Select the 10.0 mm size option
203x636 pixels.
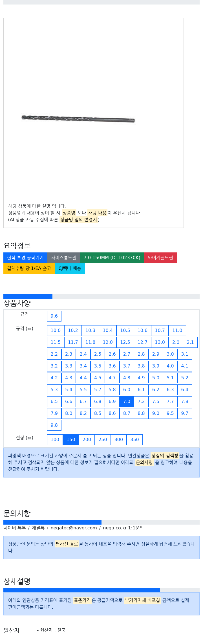point(56,331)
